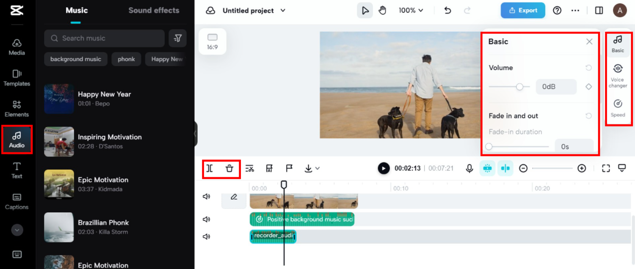Fit the timeline to screen
Image resolution: width=635 pixels, height=269 pixels.
[x=606, y=168]
